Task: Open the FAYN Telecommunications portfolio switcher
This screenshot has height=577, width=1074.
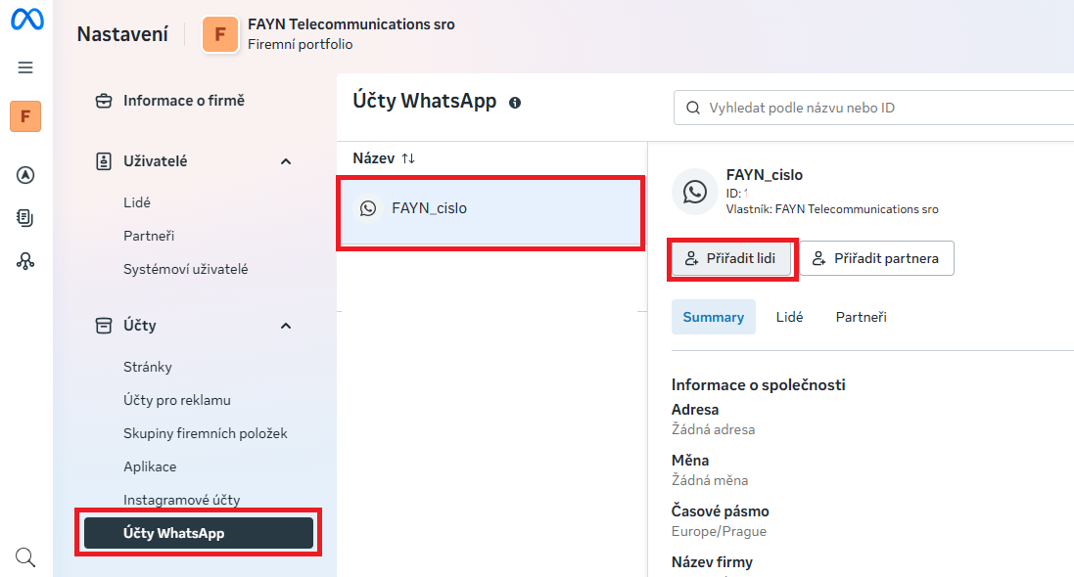Action: click(328, 34)
